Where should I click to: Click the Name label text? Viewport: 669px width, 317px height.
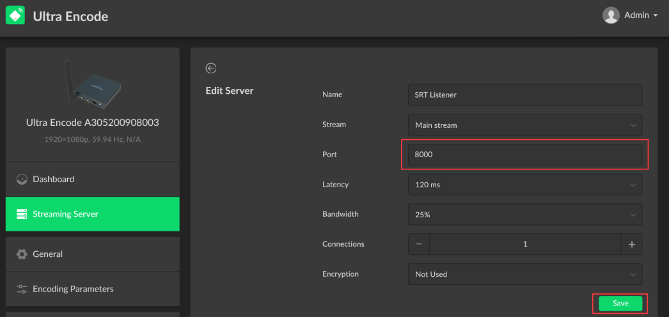[x=333, y=95]
